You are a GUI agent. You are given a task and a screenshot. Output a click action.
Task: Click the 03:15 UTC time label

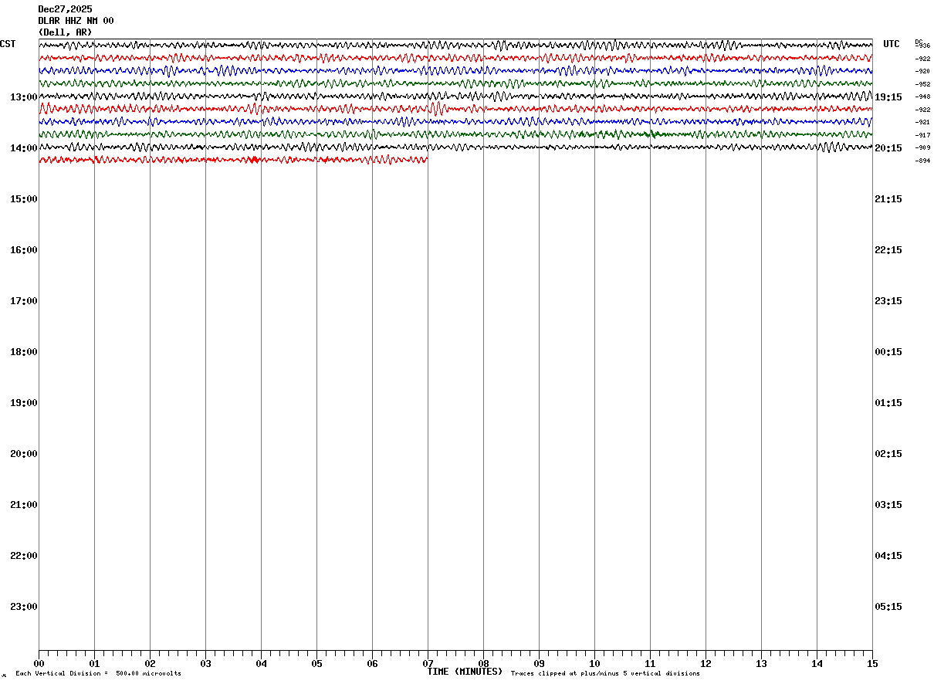888,505
